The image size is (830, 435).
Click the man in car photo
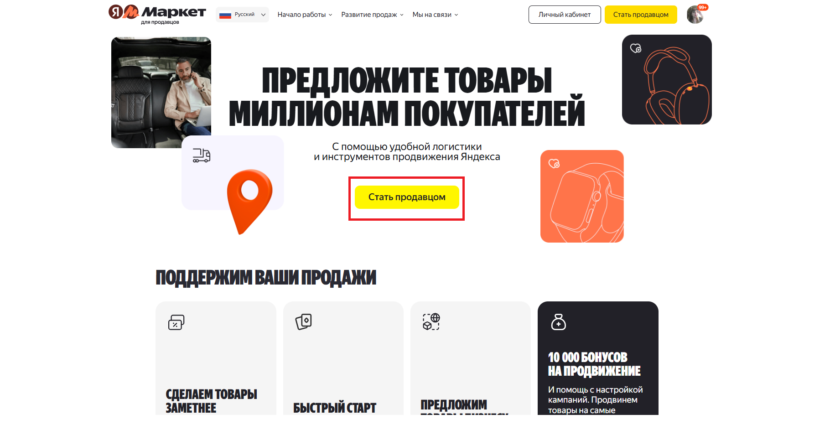click(x=161, y=92)
